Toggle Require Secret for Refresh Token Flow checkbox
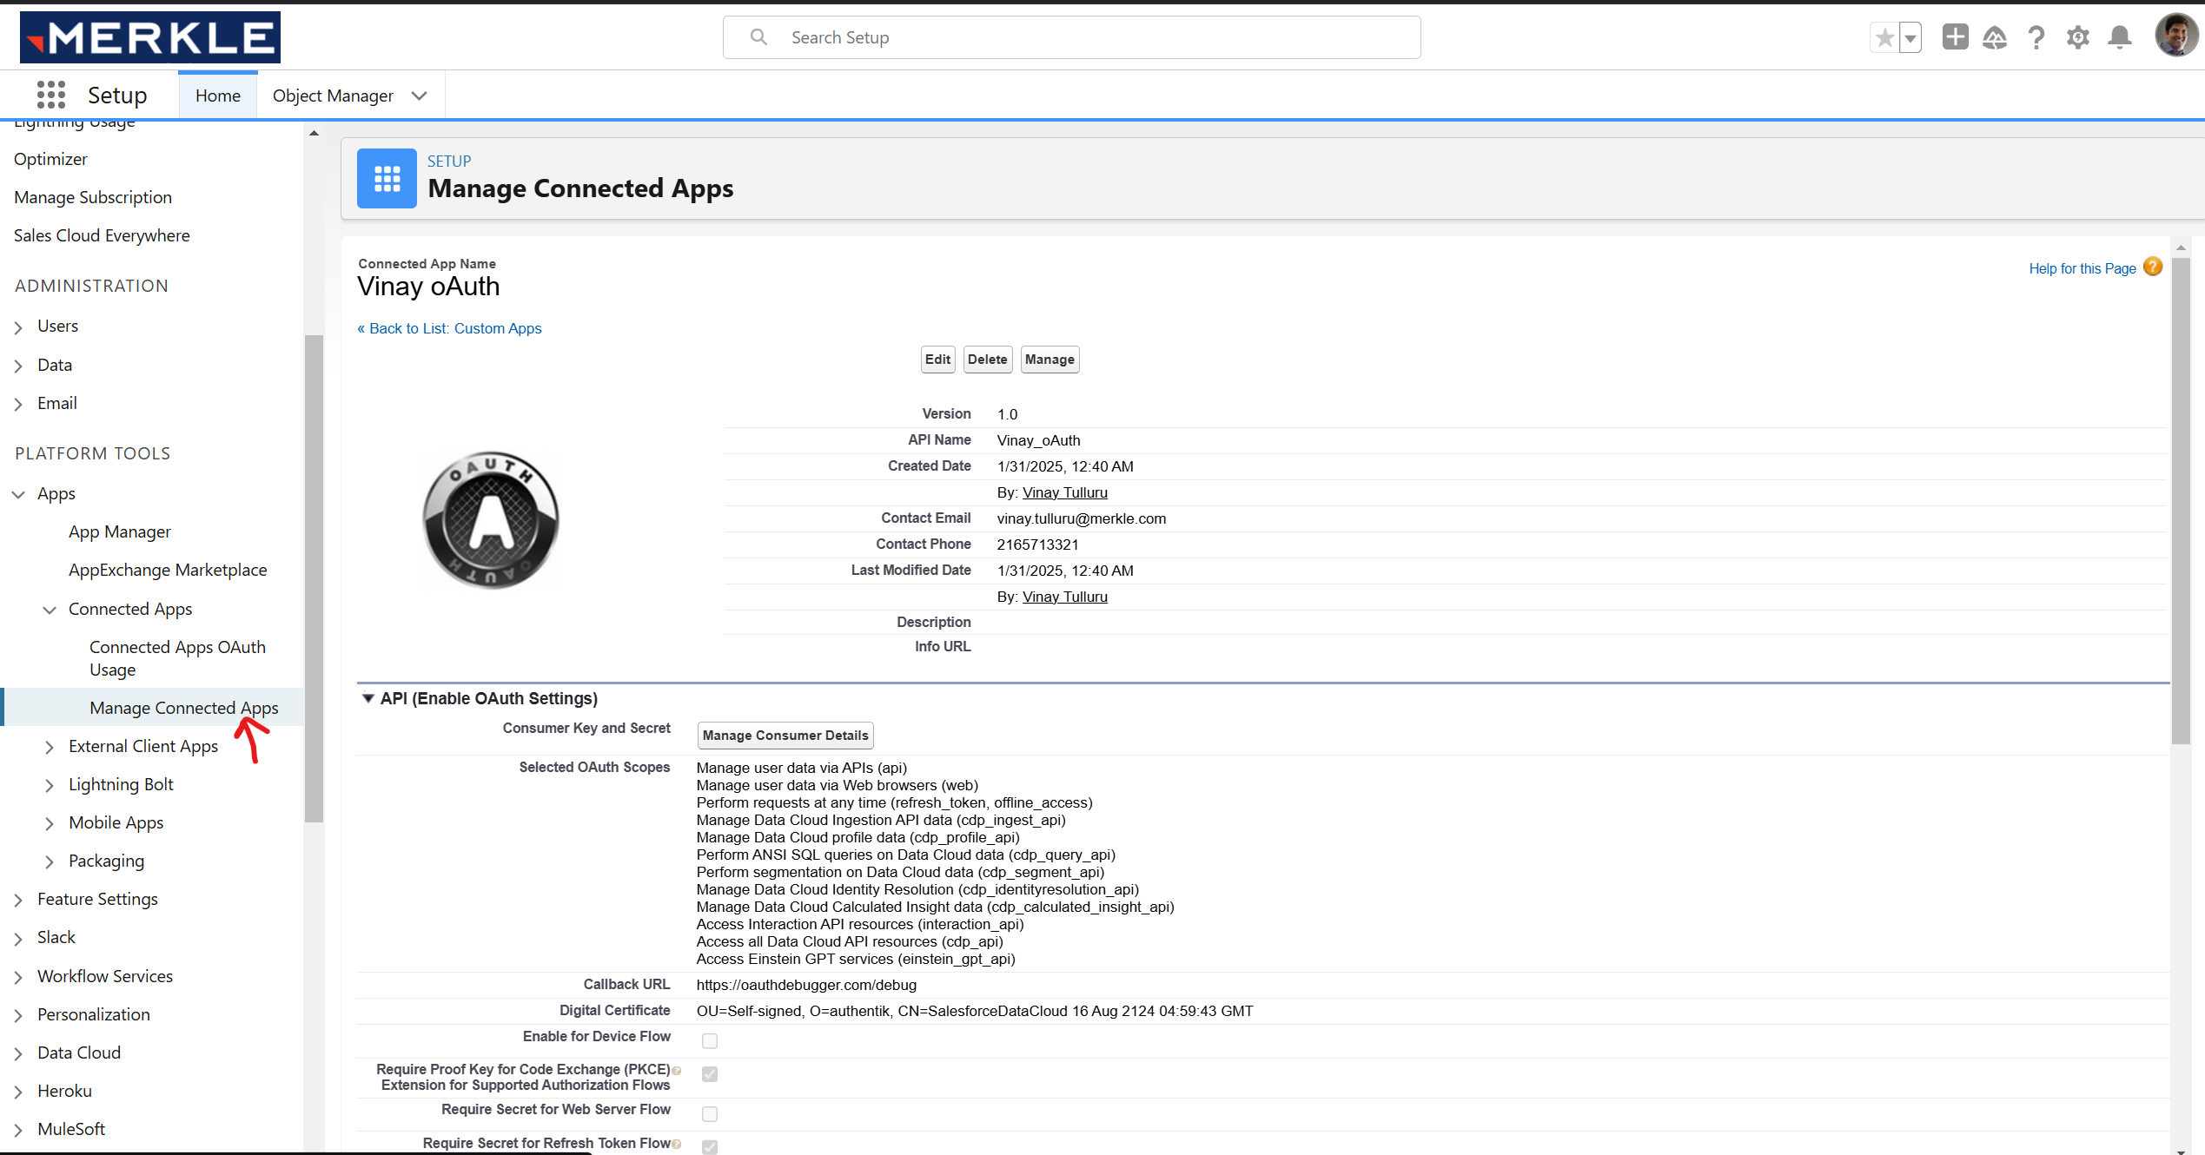The image size is (2205, 1155). pos(710,1146)
